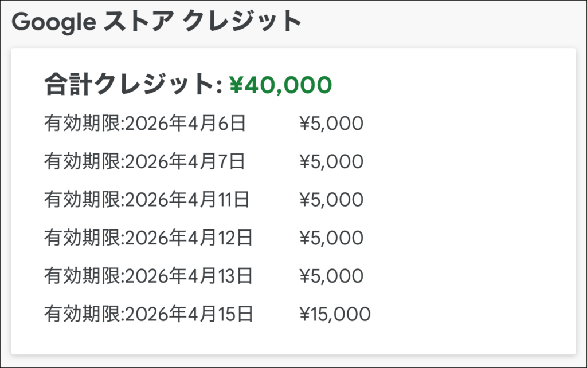Click the ¥5,000 amount for 4月13日
The width and height of the screenshot is (587, 368).
point(331,276)
